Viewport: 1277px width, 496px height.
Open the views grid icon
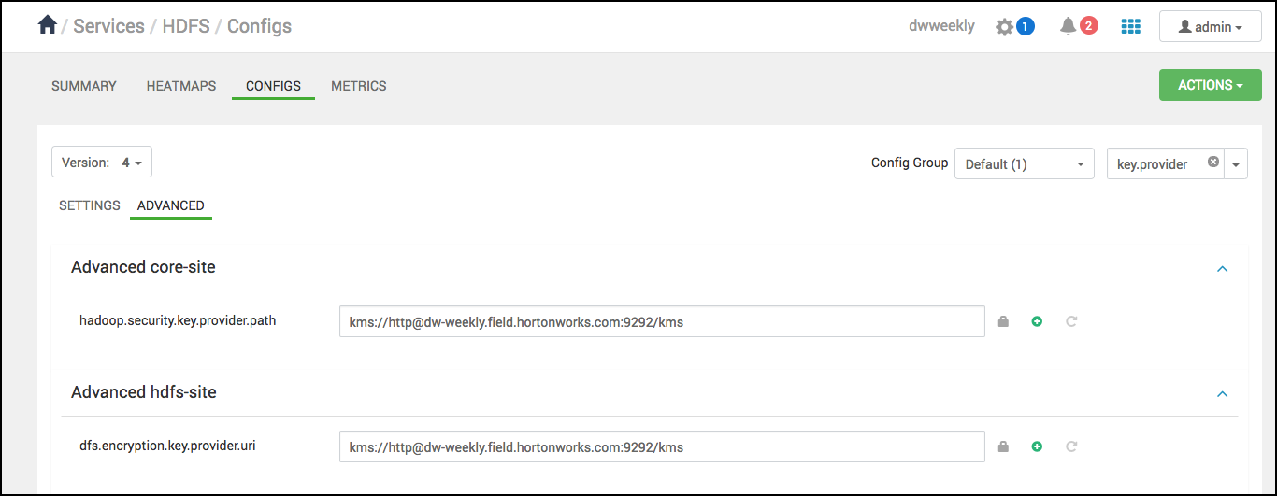point(1131,26)
